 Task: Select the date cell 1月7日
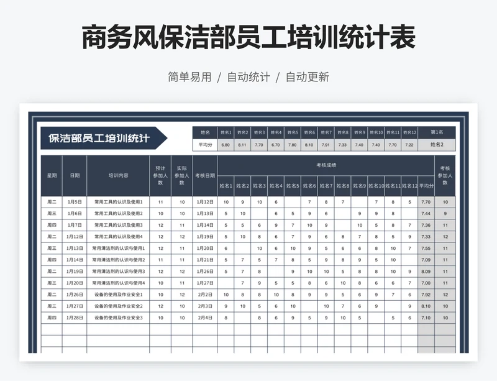(75, 225)
